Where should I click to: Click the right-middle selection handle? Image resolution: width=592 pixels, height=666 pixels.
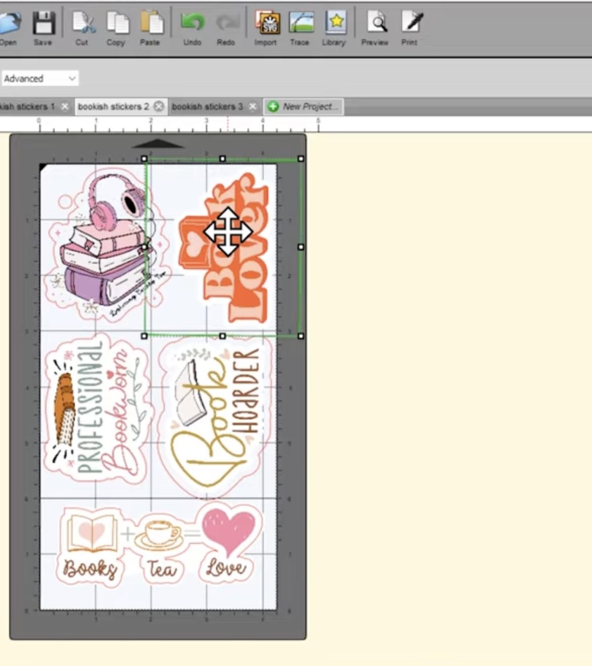(x=301, y=247)
